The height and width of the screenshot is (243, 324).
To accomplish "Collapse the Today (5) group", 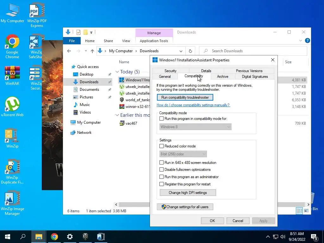I will [117, 72].
